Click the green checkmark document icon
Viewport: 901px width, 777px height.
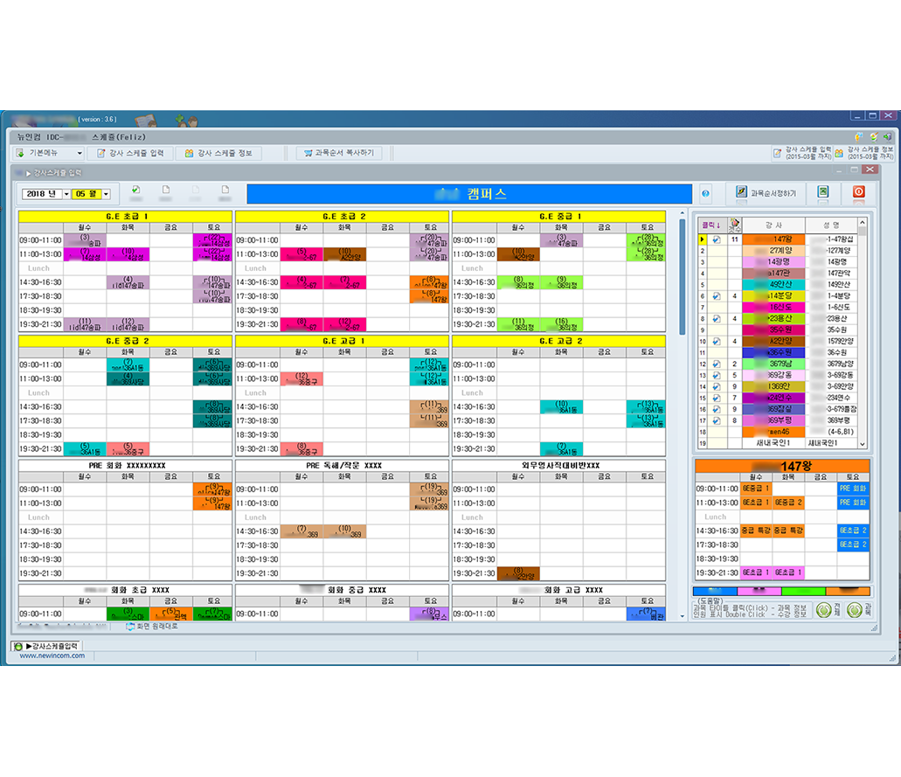point(135,190)
